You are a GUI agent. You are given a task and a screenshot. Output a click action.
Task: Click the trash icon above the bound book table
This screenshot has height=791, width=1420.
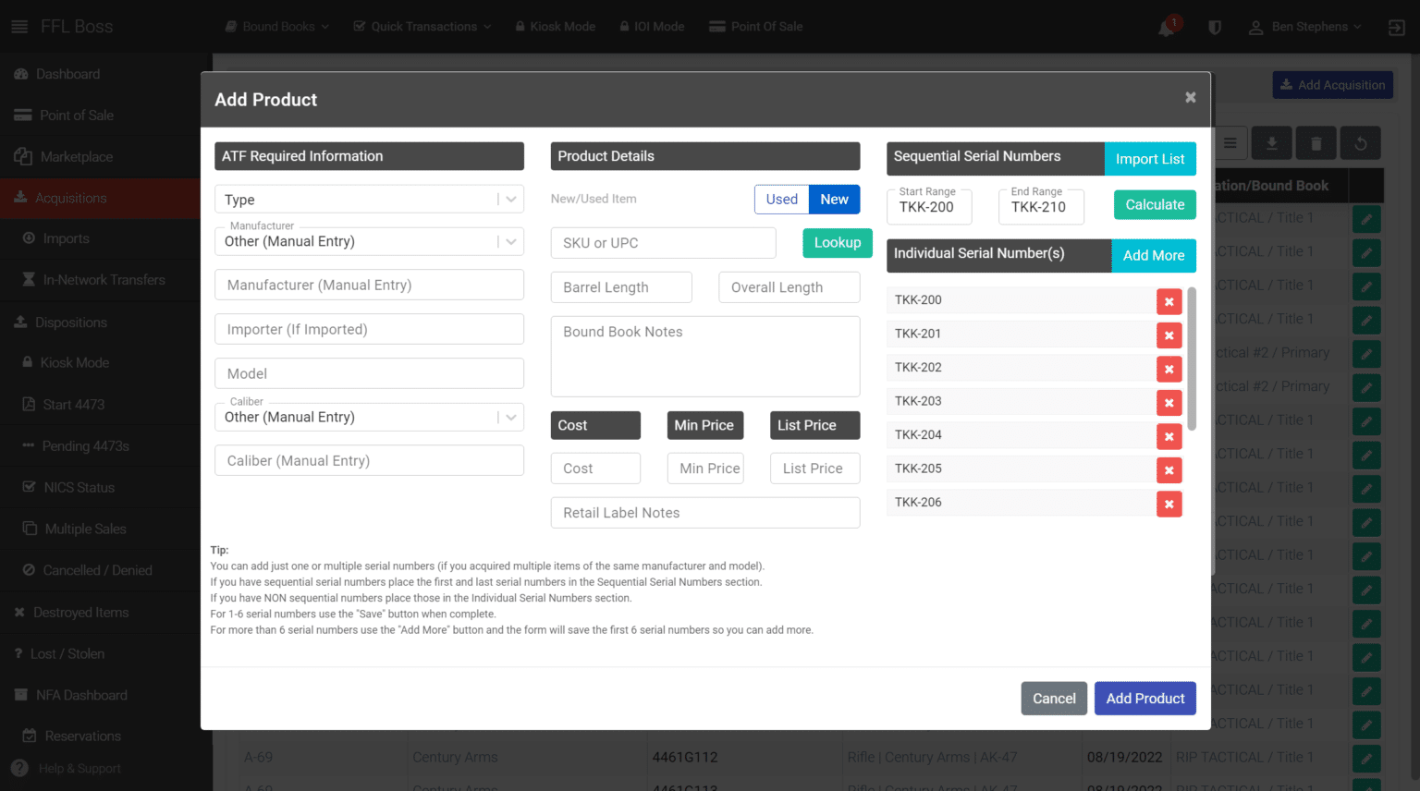pos(1316,142)
